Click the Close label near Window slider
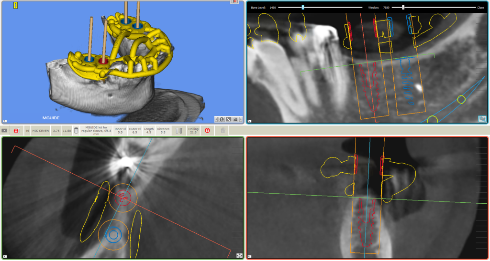Image resolution: width=490 pixels, height=261 pixels. pyautogui.click(x=480, y=8)
